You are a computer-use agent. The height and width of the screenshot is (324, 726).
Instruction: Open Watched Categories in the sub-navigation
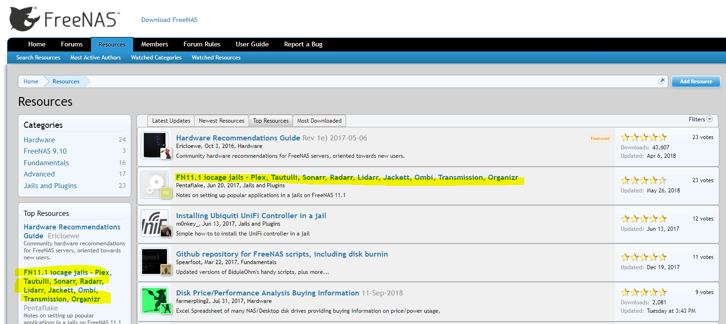[x=156, y=58]
